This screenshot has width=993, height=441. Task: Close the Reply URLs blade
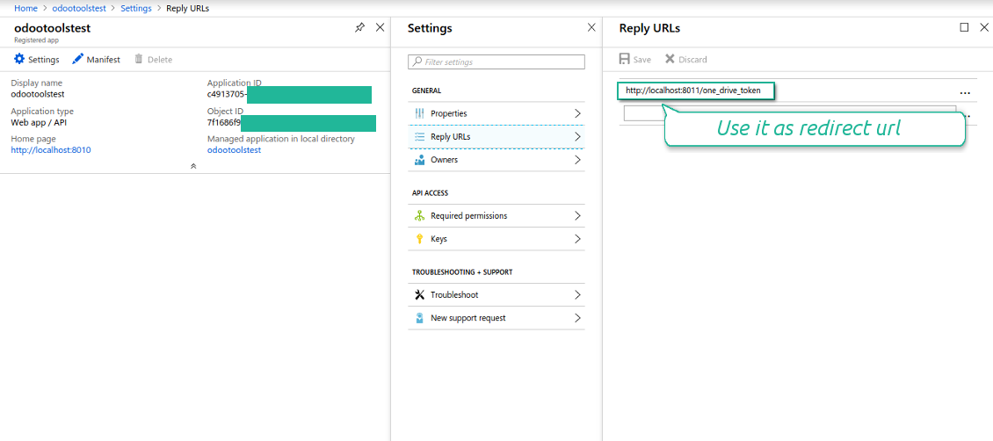(984, 27)
